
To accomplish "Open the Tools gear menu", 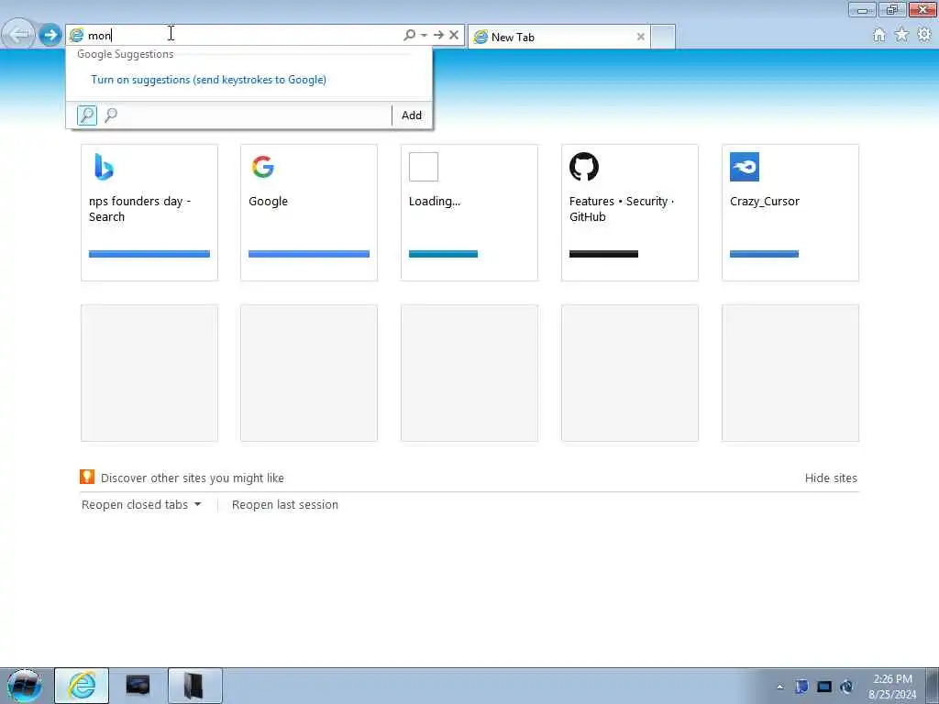I will tap(924, 35).
